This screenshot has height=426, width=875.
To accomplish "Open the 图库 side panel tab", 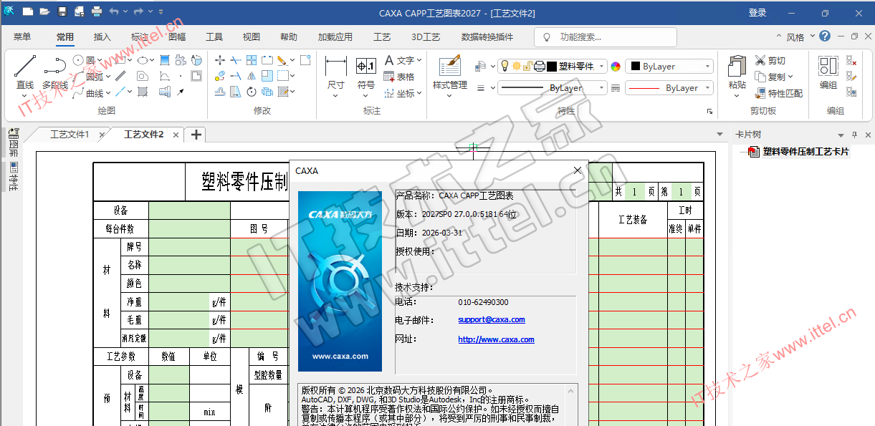I will coord(13,143).
